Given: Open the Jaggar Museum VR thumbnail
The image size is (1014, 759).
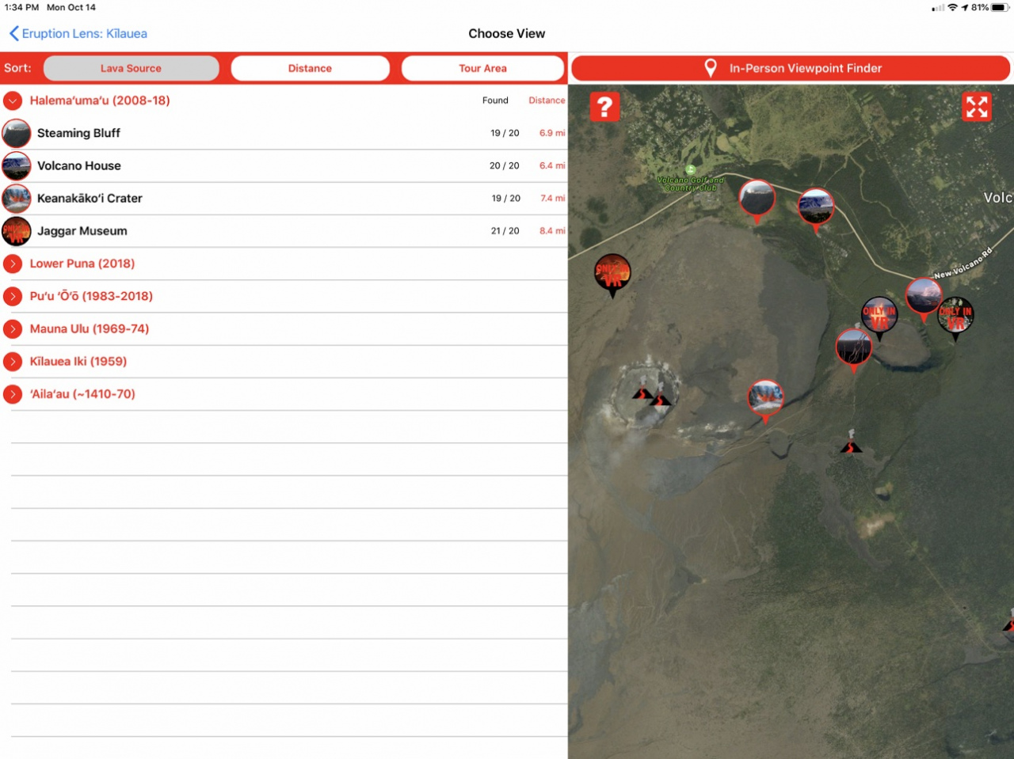Looking at the screenshot, I should click(17, 231).
